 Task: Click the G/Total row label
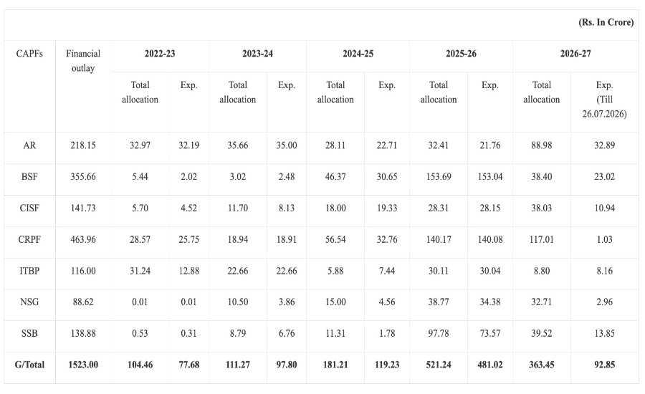(29, 365)
